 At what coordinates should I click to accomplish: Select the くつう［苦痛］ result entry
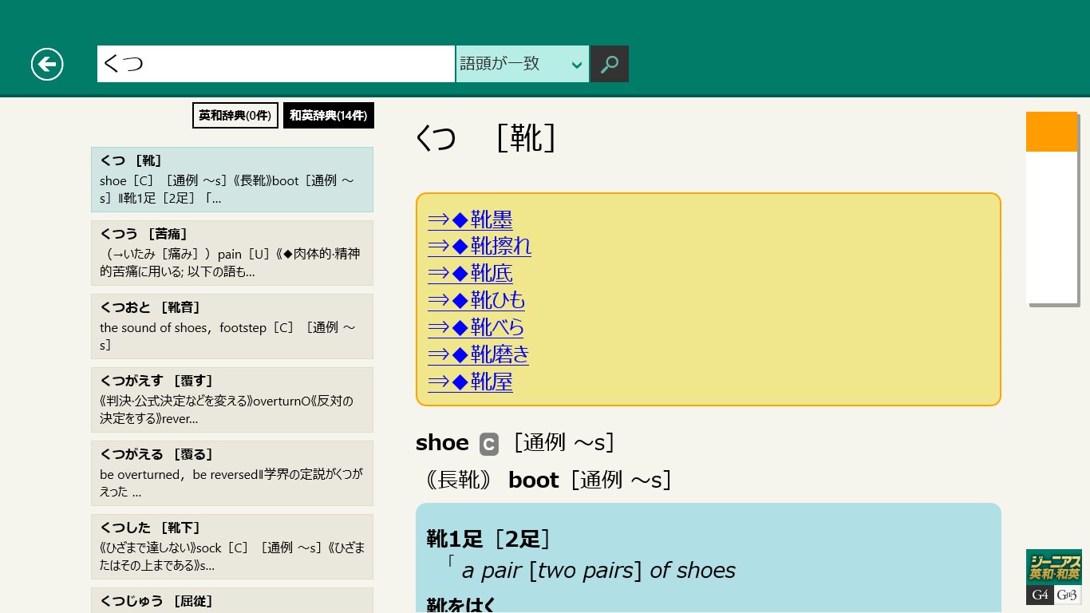(232, 253)
